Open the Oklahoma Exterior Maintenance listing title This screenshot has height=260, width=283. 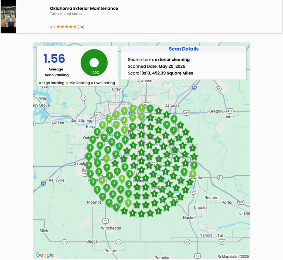(84, 8)
